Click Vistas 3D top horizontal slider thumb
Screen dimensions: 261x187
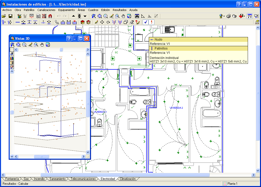click(x=61, y=49)
